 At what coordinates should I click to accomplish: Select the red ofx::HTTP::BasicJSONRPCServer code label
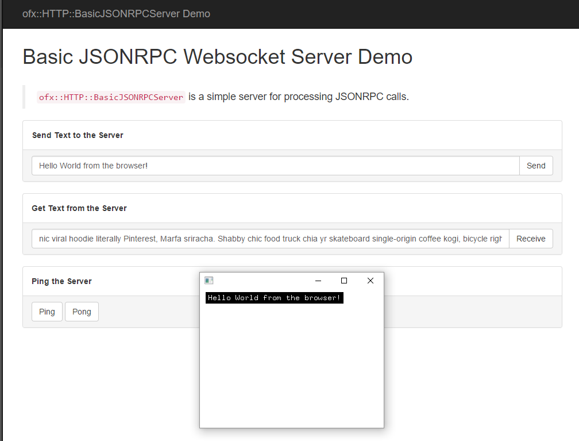point(111,97)
